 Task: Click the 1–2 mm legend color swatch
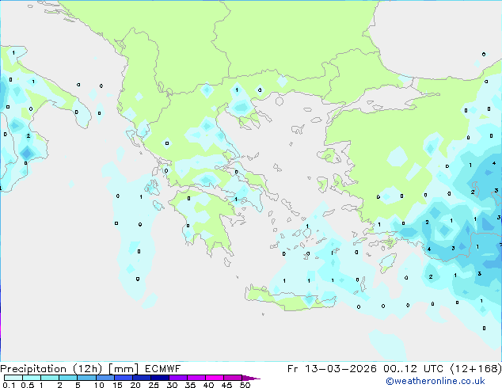tap(50, 378)
